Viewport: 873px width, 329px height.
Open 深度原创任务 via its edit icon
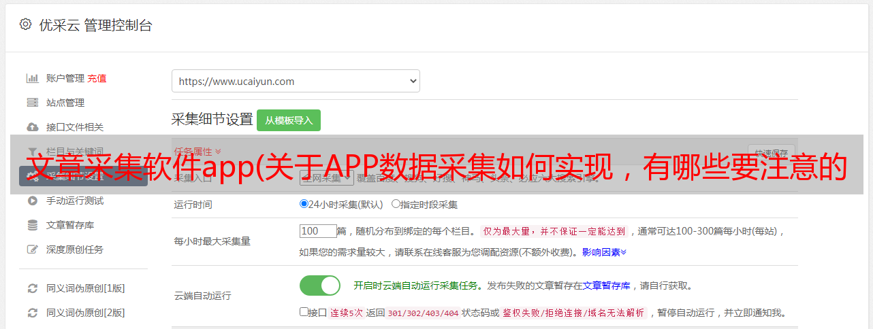(32, 249)
